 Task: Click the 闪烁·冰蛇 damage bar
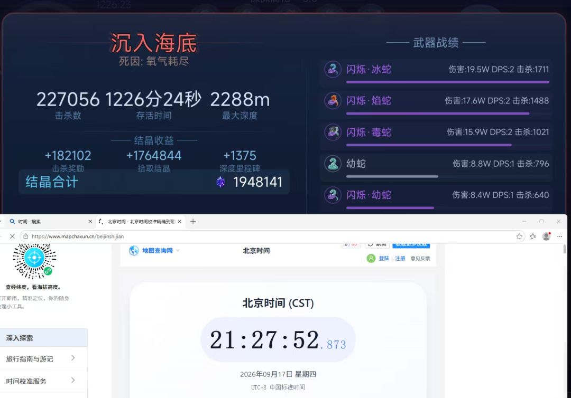pos(448,82)
